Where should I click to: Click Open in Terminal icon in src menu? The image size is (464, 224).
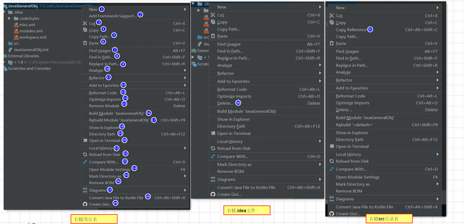pyautogui.click(x=332, y=147)
